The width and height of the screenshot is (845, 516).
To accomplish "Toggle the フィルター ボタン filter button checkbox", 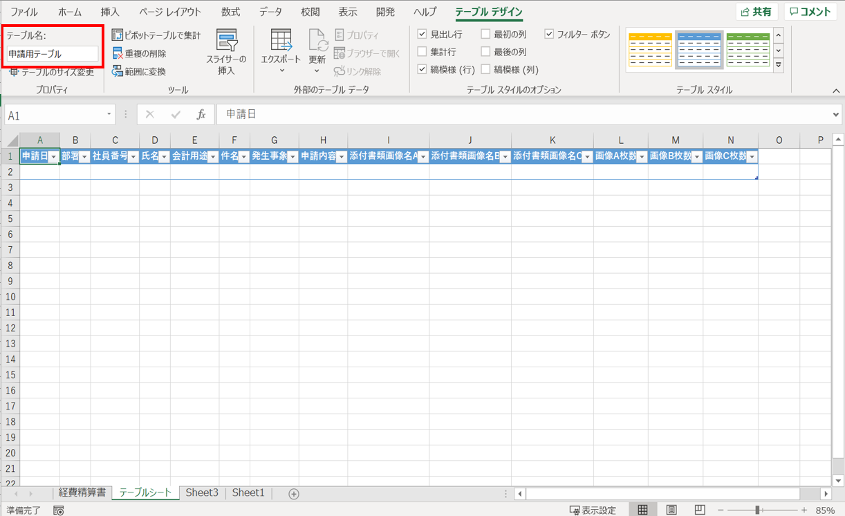I will (x=549, y=33).
